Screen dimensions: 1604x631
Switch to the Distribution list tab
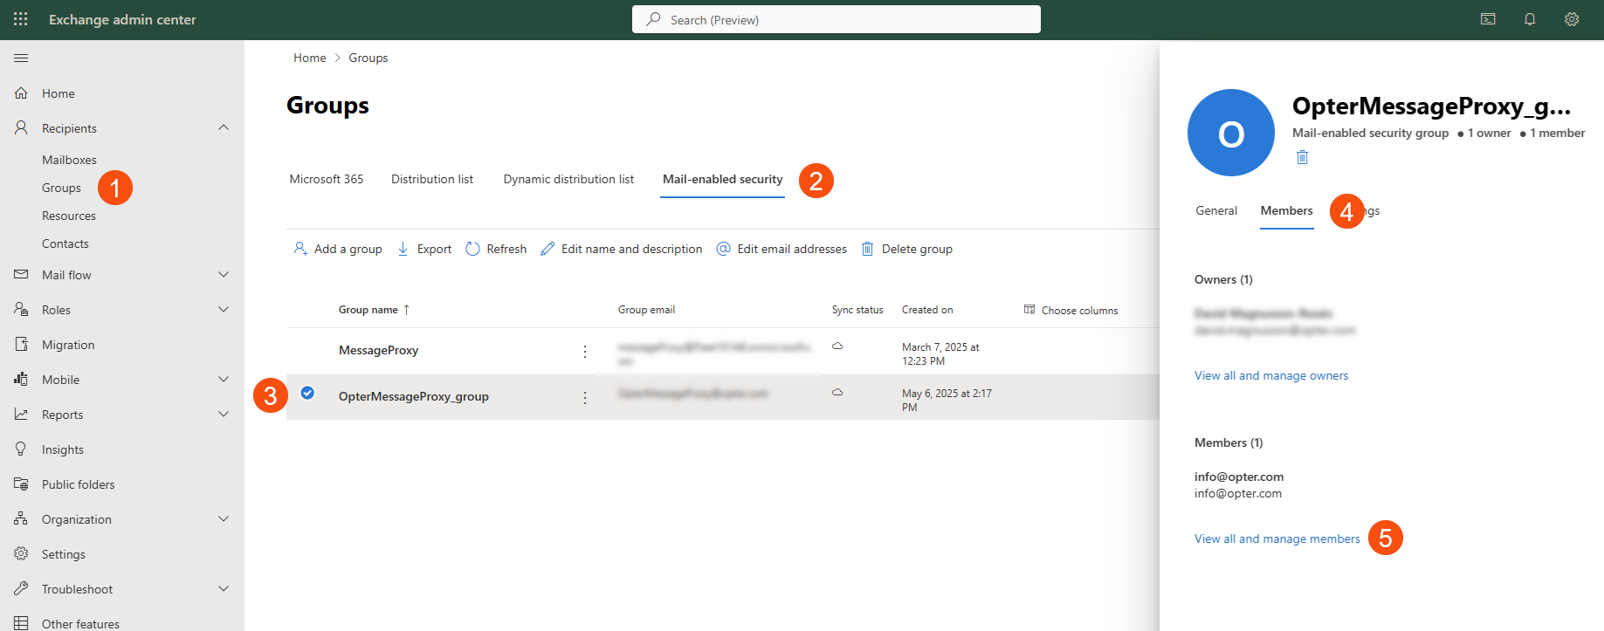point(431,179)
